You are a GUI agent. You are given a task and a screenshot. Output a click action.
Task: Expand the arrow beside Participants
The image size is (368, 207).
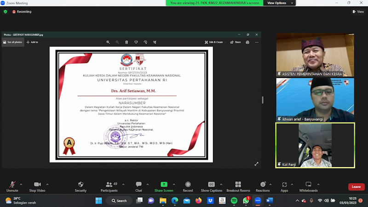[x=123, y=184]
